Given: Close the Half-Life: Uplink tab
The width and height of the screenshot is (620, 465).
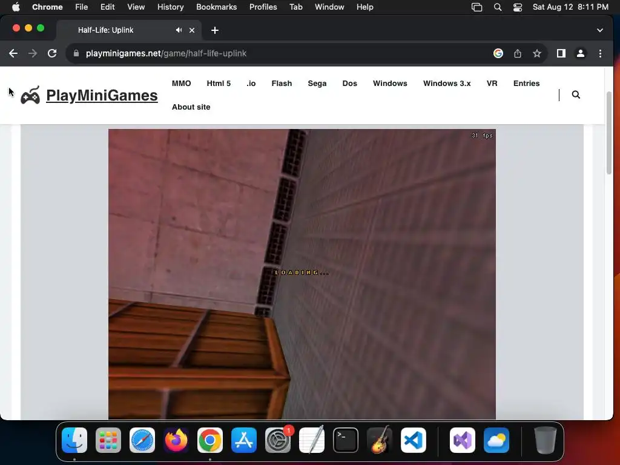Looking at the screenshot, I should click(x=192, y=30).
